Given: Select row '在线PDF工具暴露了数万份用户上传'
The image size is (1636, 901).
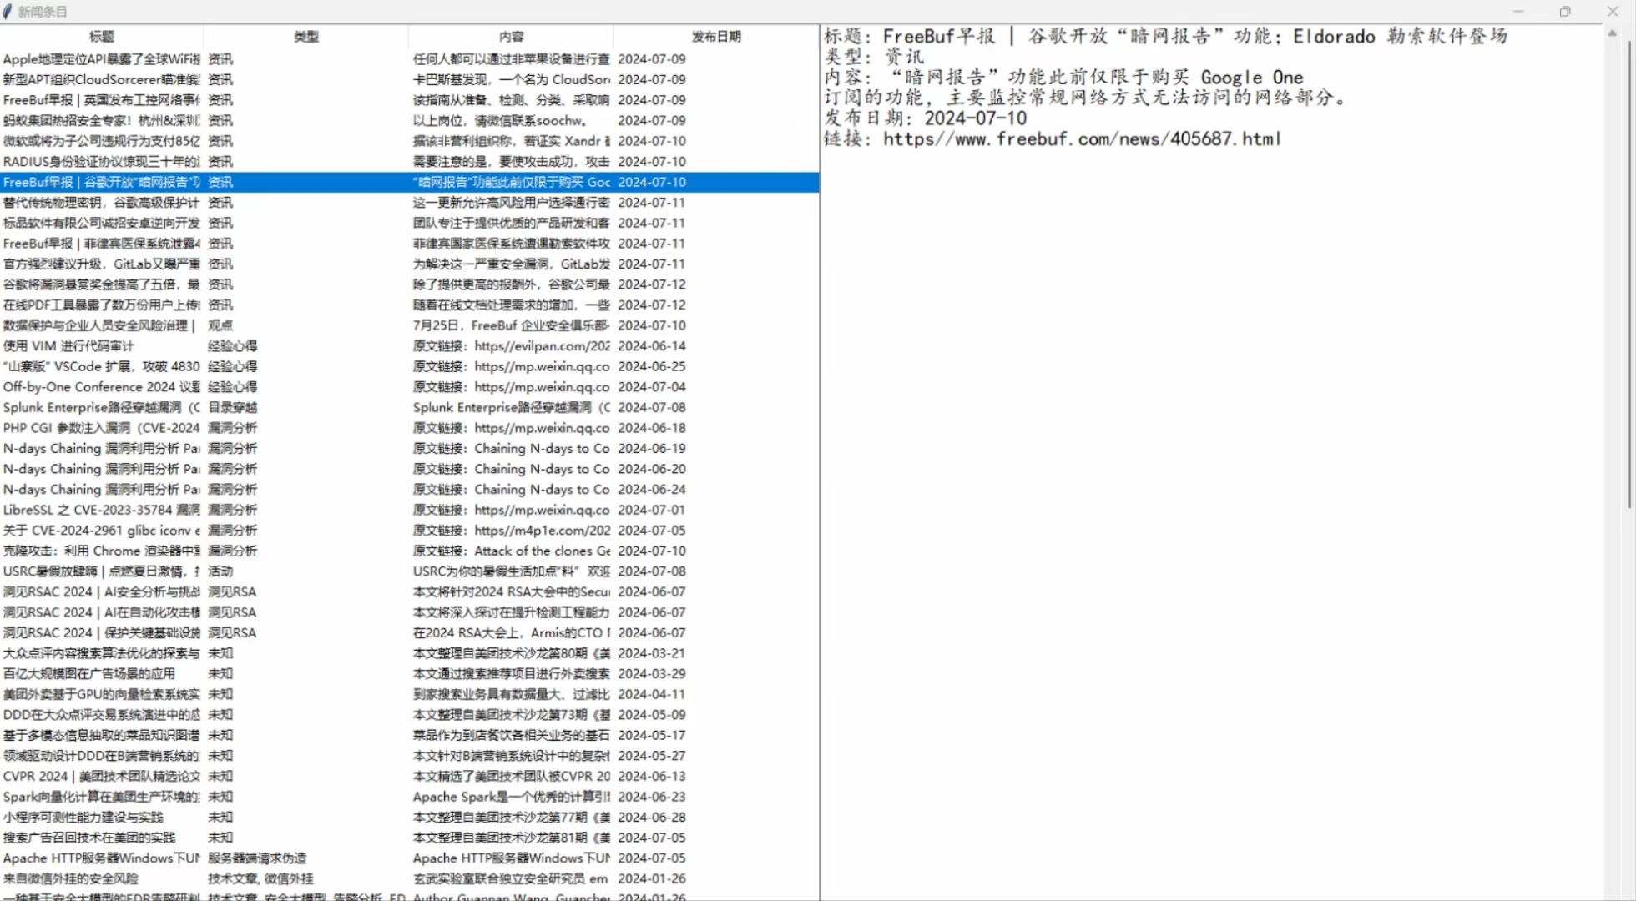Looking at the screenshot, I should click(409, 305).
